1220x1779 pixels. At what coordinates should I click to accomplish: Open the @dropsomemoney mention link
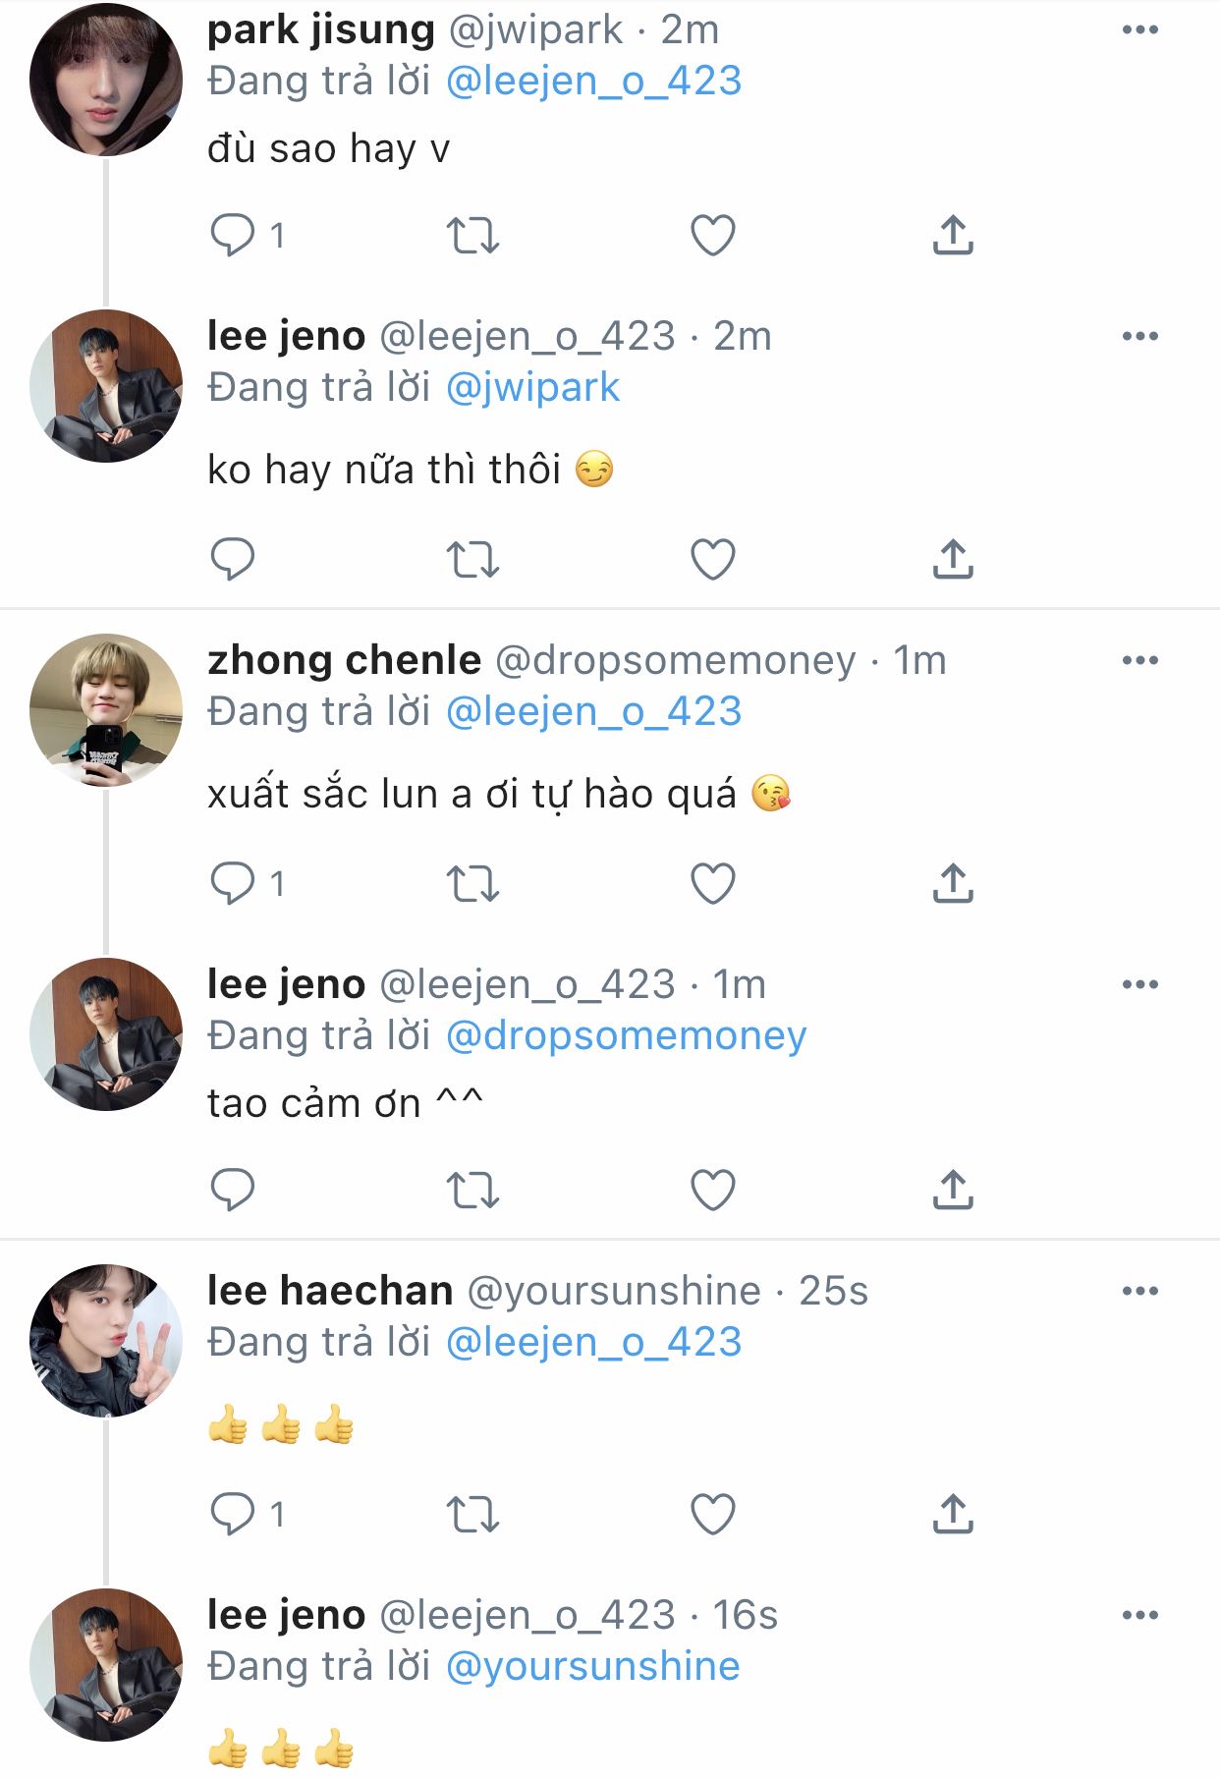click(x=626, y=1035)
